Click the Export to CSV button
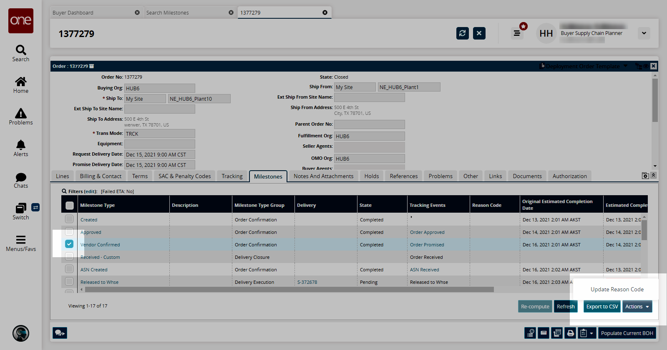The height and width of the screenshot is (350, 667). (x=602, y=307)
